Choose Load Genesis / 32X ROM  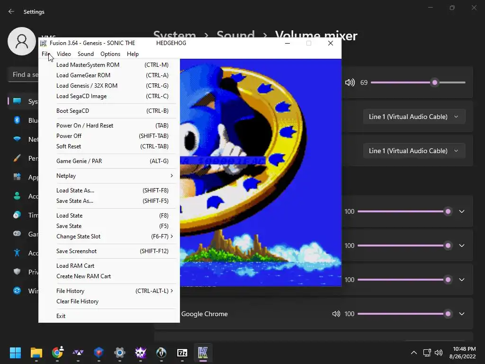109,86
